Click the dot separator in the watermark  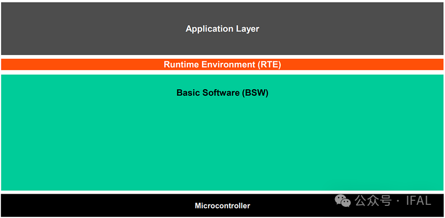click(x=398, y=201)
